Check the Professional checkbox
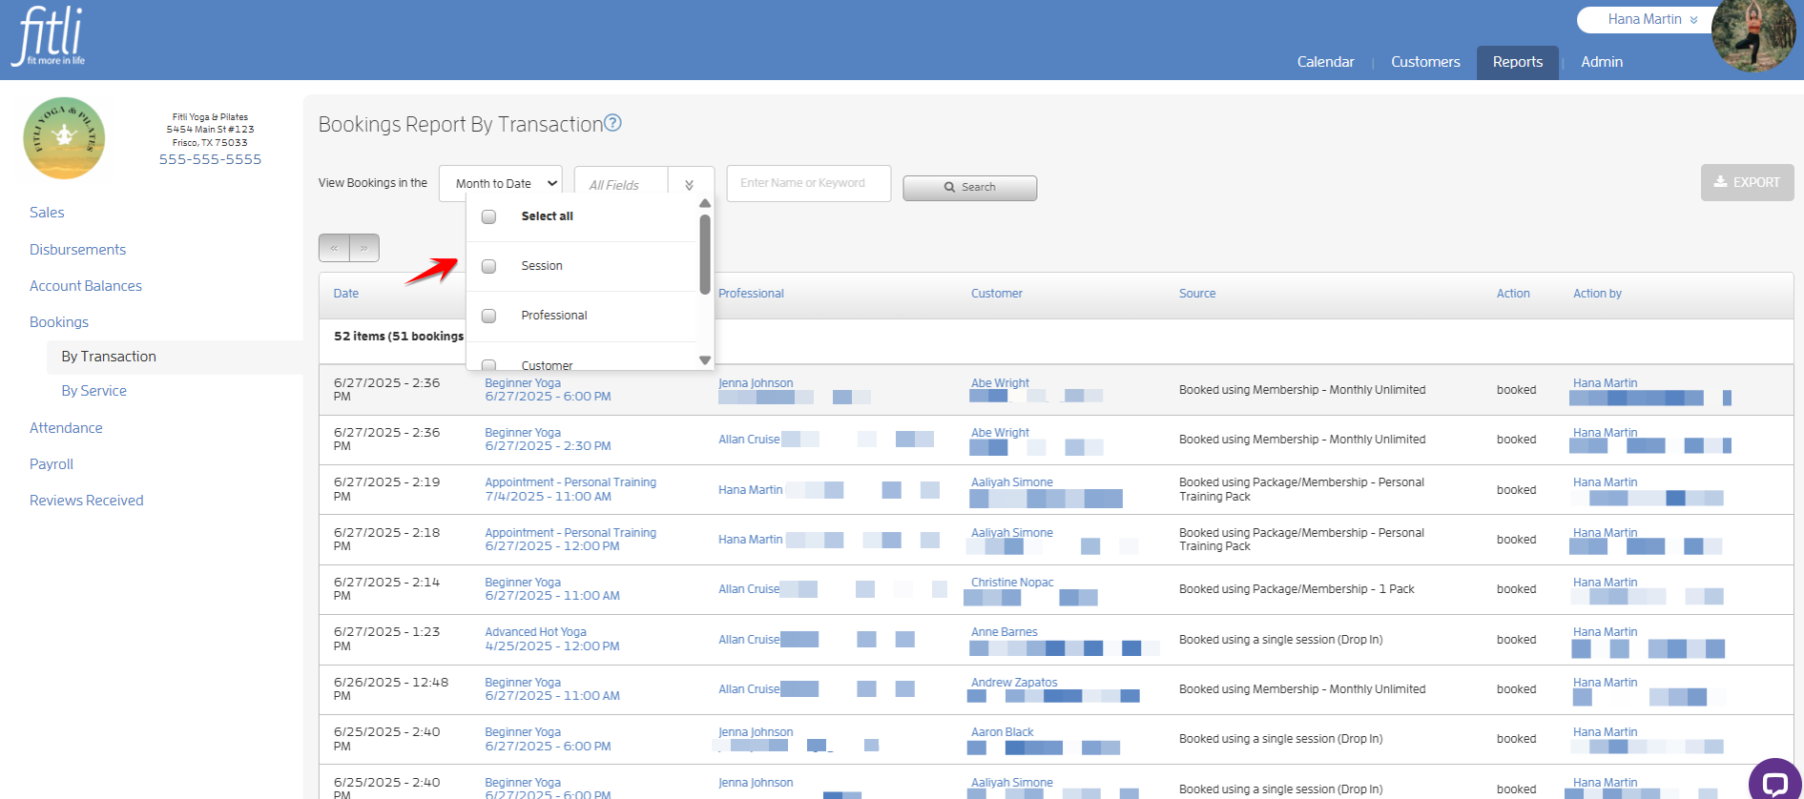This screenshot has width=1804, height=799. click(488, 316)
